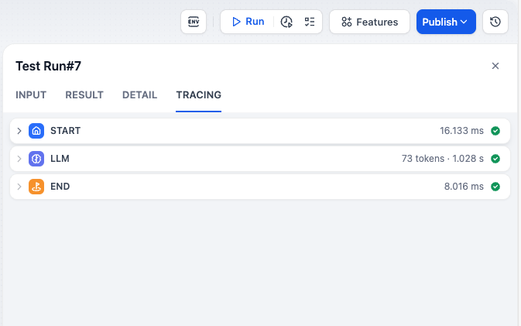Open the workflow checklist icon
Screen dimensions: 521x326
[x=310, y=22]
